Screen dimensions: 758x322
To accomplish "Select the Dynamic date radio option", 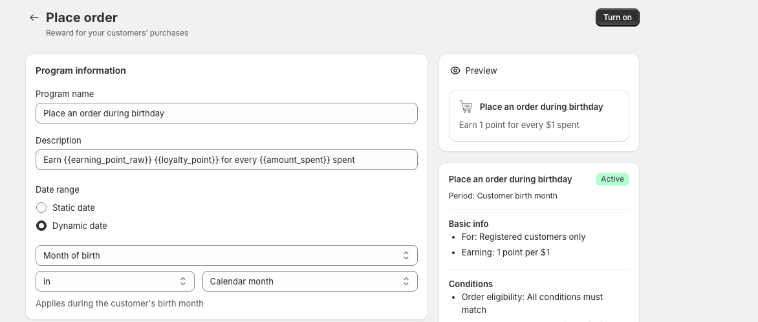I will [41, 226].
